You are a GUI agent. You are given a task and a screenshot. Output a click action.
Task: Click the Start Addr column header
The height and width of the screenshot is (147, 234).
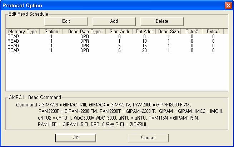tap(119, 32)
